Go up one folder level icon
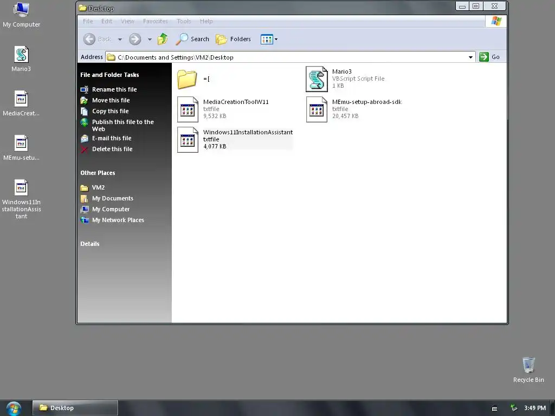Screen dimensions: 555x416 pos(163,39)
